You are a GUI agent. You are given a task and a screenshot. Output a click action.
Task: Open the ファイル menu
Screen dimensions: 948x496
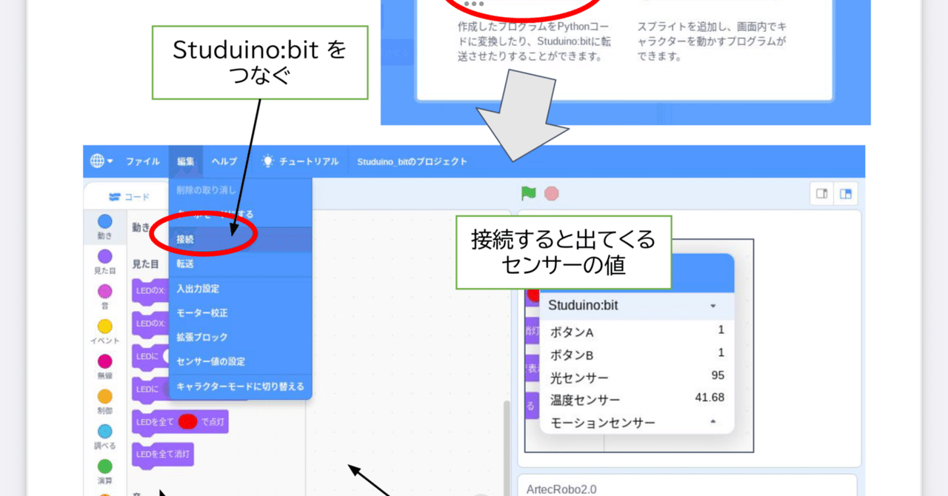point(142,161)
